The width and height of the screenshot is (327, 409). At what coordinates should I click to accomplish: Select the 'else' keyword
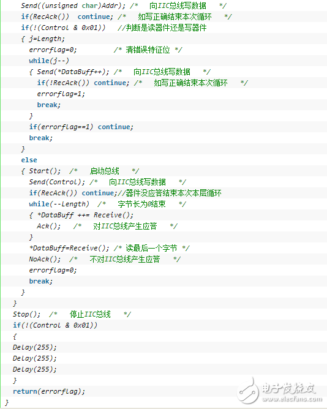point(29,160)
